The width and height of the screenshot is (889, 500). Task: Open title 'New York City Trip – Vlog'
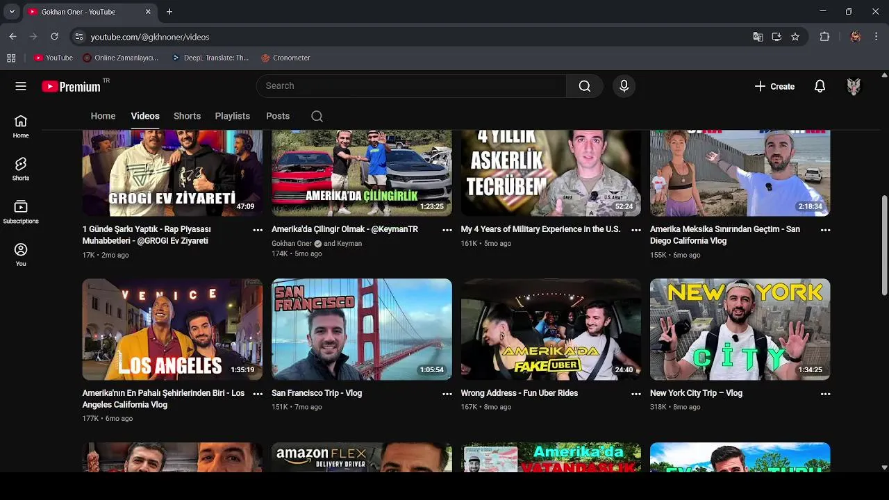coord(696,393)
